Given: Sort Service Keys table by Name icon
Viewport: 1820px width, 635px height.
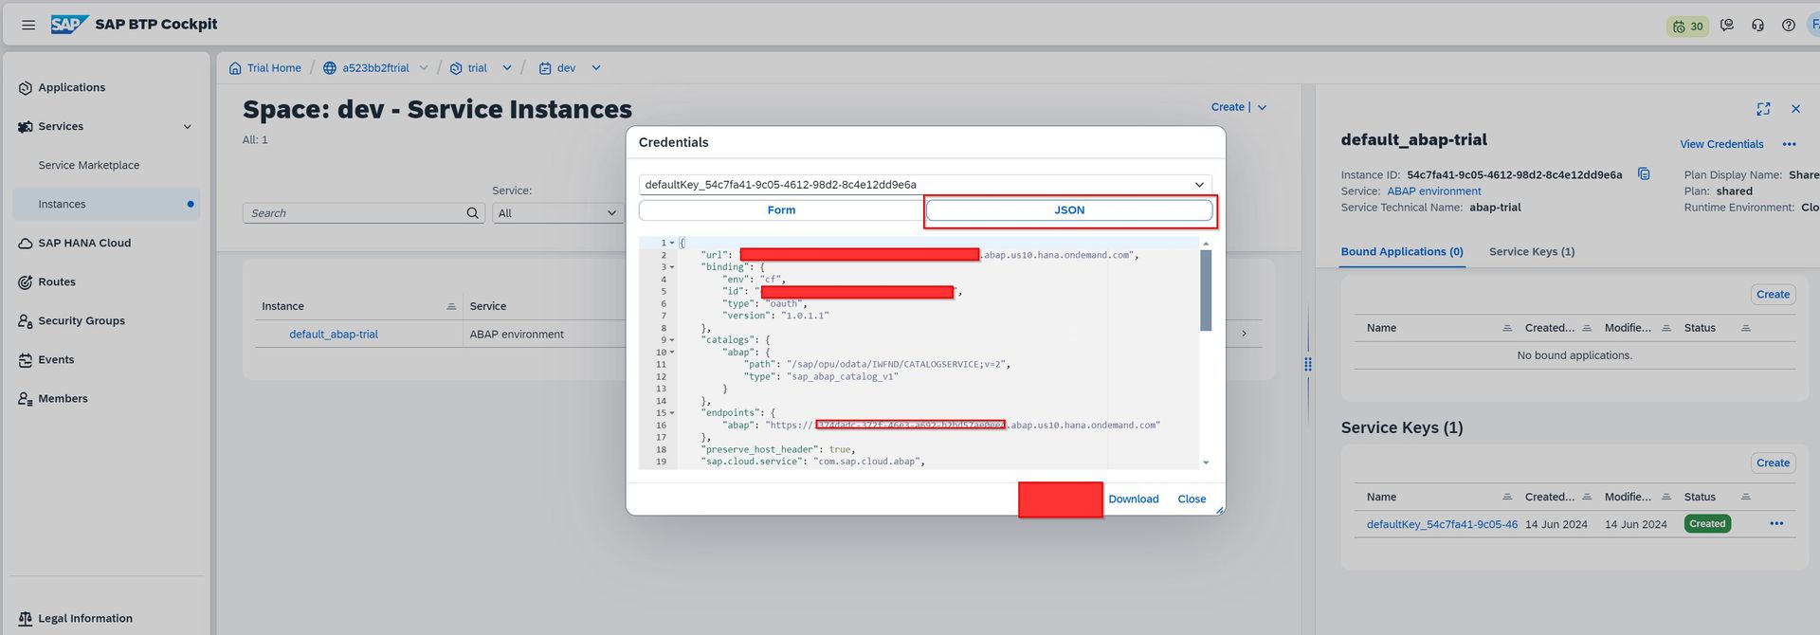Looking at the screenshot, I should (1507, 497).
